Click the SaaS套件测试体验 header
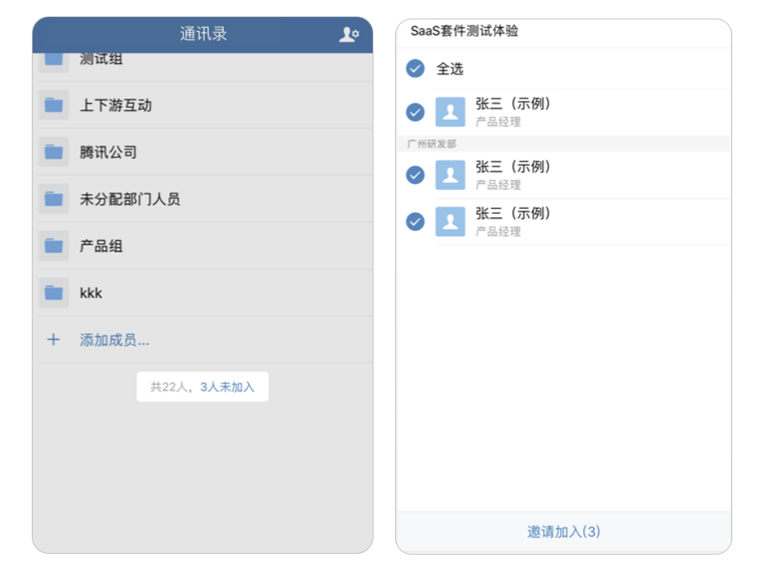This screenshot has width=757, height=574. [466, 31]
